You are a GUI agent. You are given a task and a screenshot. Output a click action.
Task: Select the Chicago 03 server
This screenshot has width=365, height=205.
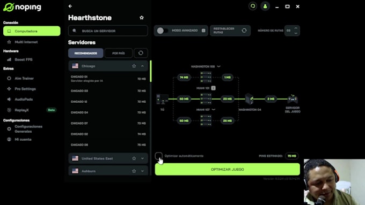coord(108,91)
